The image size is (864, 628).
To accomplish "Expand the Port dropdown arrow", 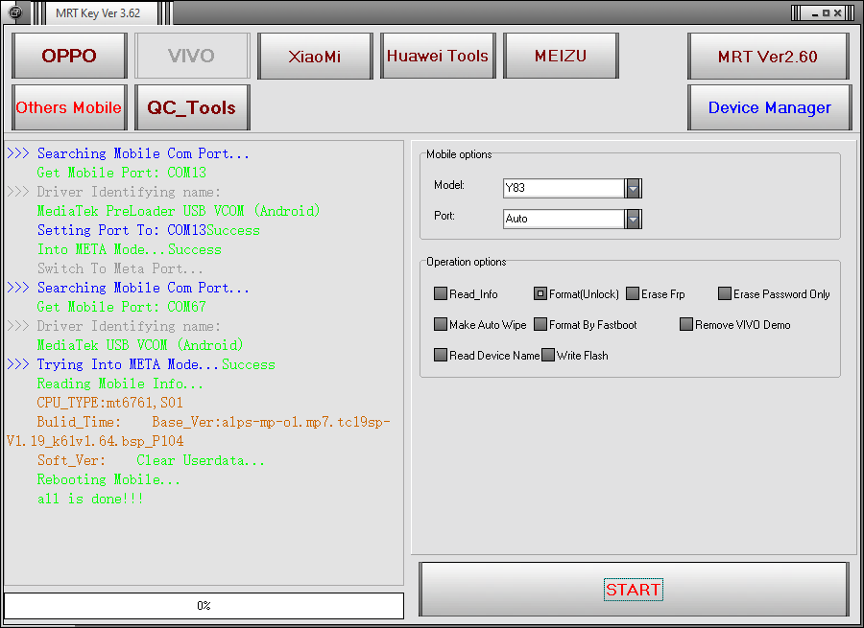I will pos(634,219).
